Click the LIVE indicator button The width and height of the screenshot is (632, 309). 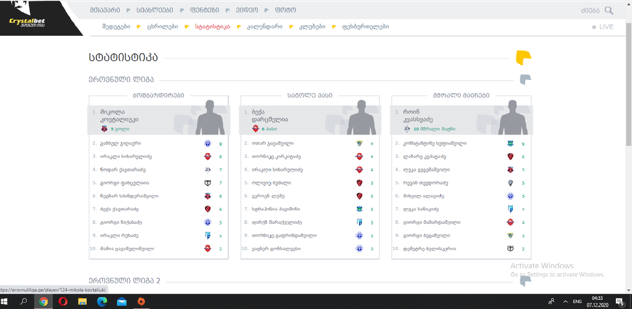tap(602, 27)
